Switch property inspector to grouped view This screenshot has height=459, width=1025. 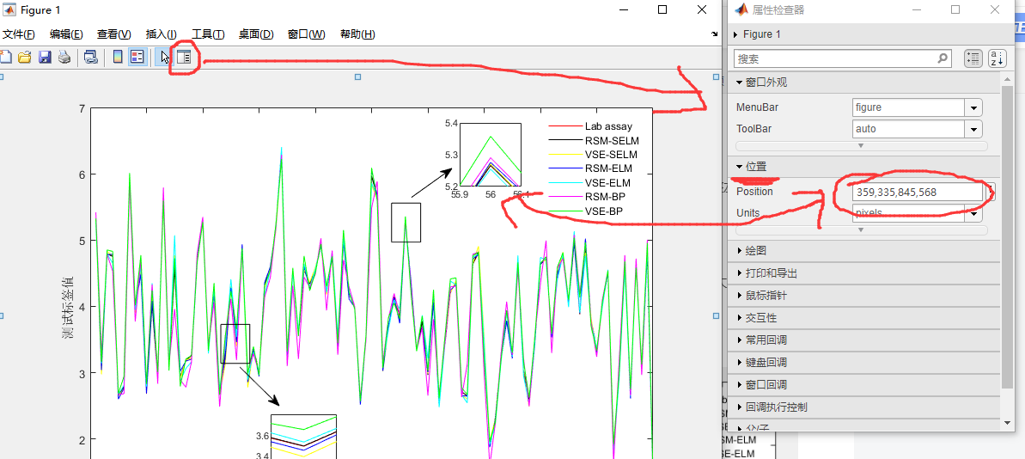point(973,58)
